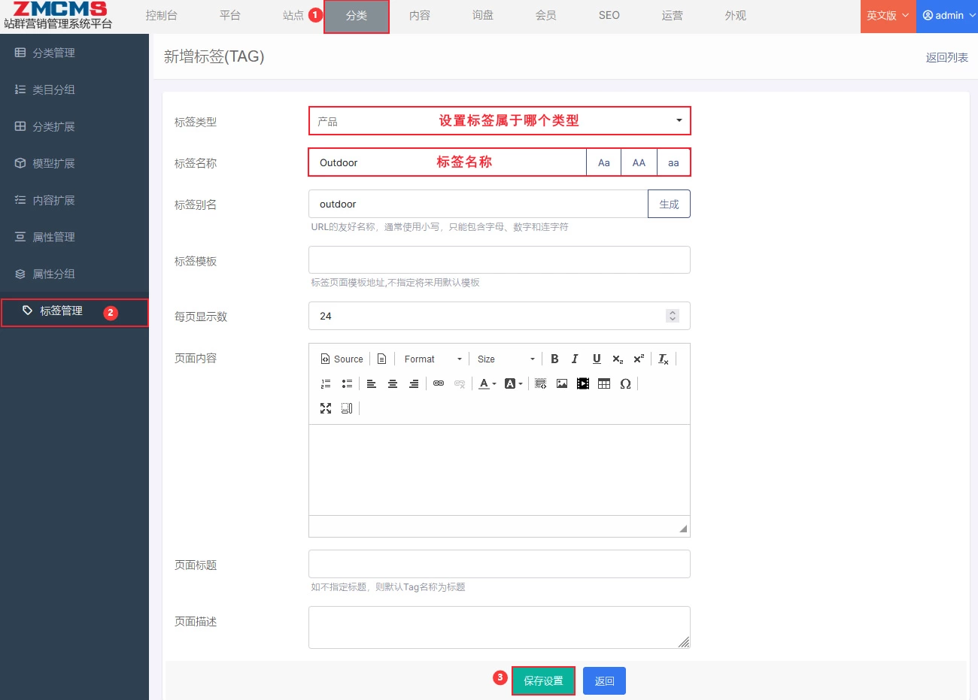Open 属性管理 in the sidebar
Screen dimensions: 978x700
(x=74, y=238)
